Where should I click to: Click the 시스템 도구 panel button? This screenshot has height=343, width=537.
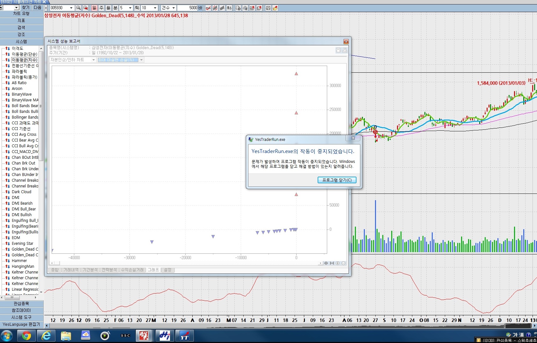click(21, 317)
